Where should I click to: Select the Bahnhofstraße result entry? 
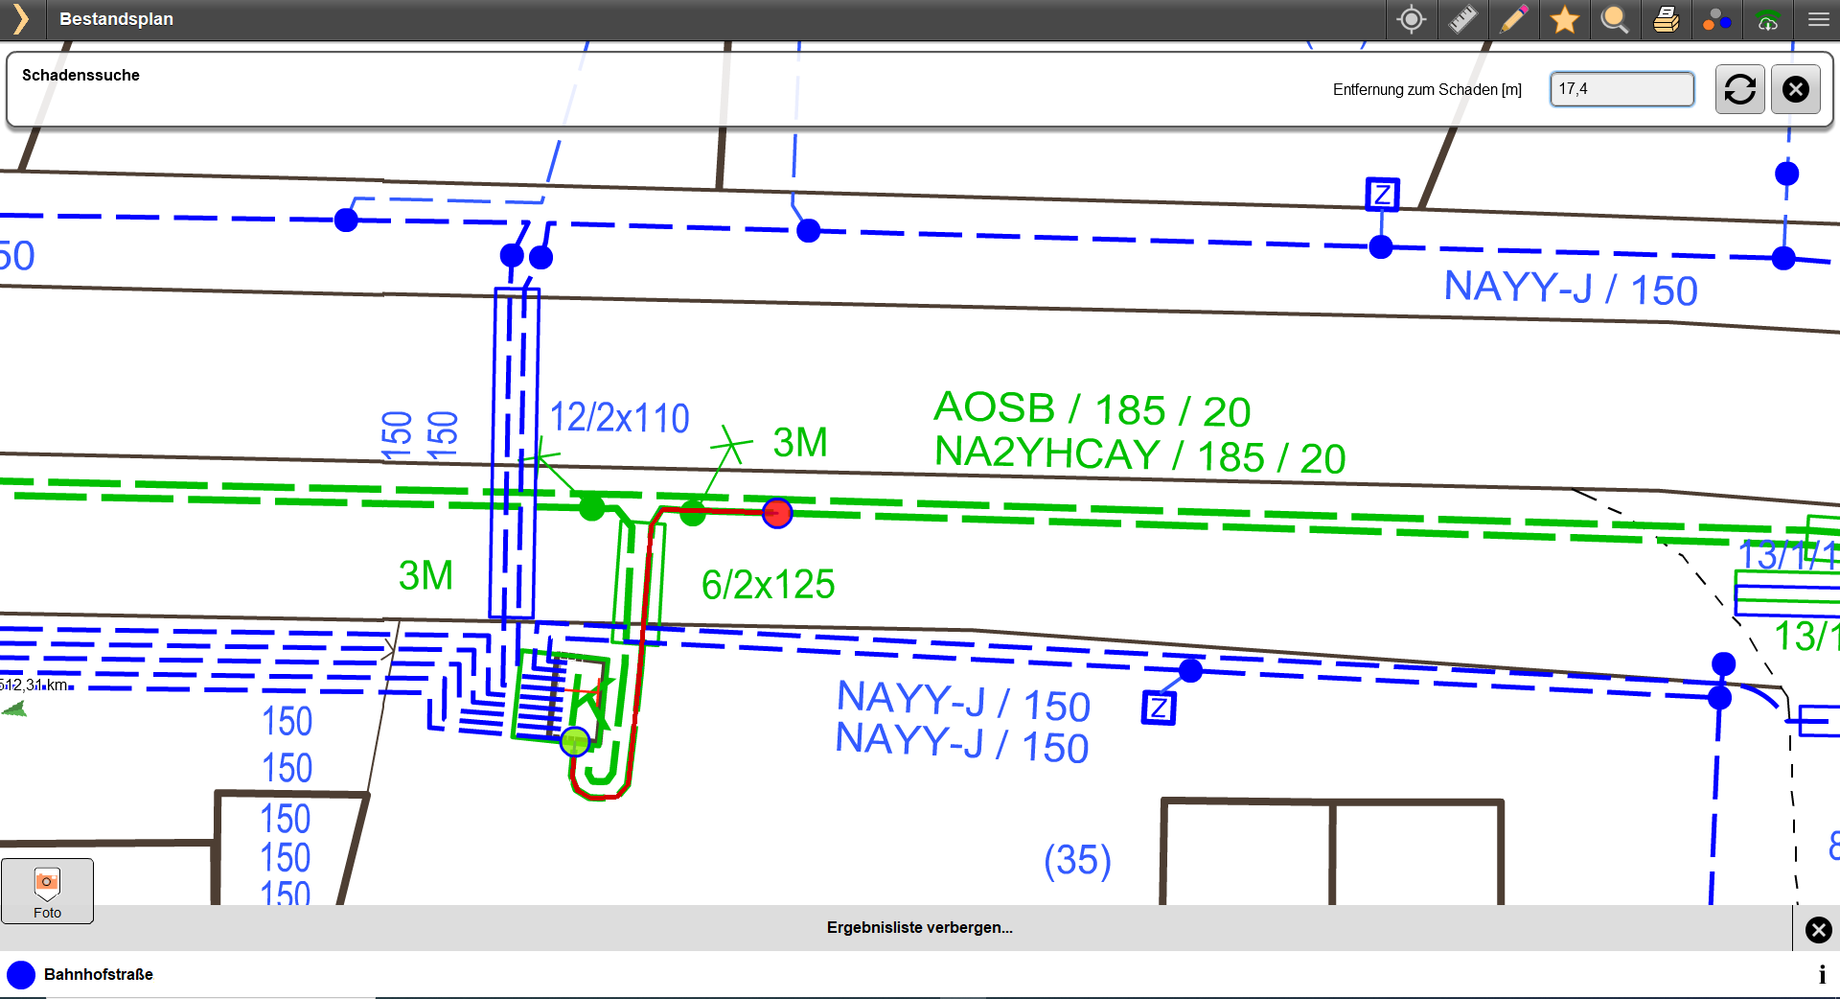pos(99,974)
